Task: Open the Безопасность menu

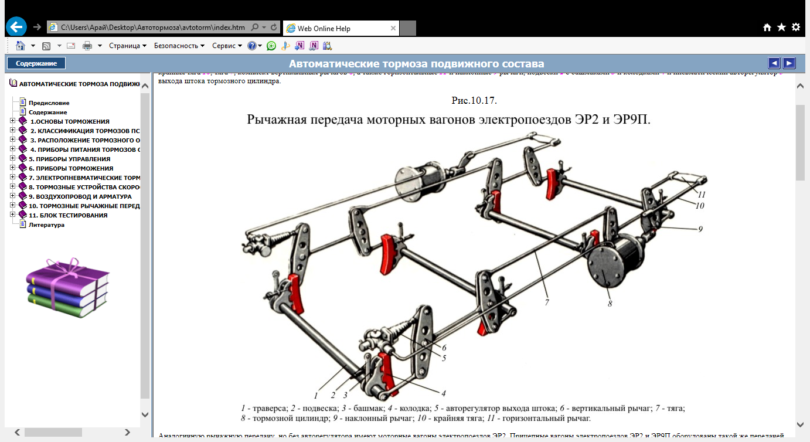Action: click(x=179, y=46)
